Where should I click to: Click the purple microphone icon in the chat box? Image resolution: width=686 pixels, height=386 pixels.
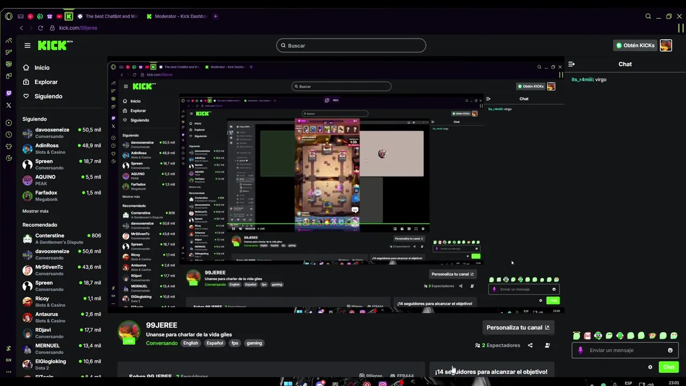(x=580, y=350)
